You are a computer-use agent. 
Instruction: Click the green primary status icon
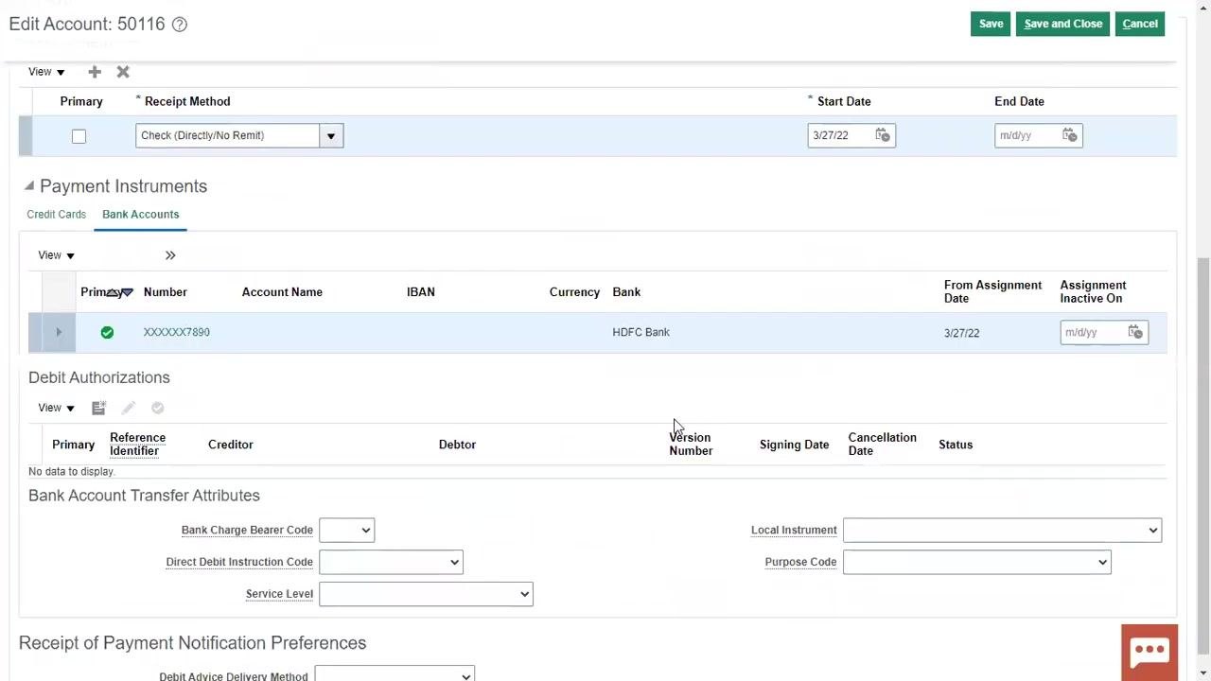click(107, 332)
